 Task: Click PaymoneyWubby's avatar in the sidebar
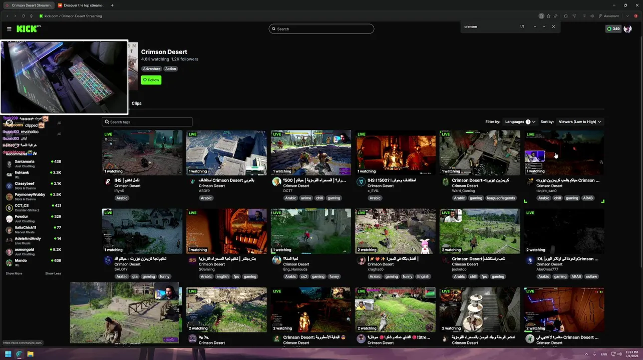[9, 197]
